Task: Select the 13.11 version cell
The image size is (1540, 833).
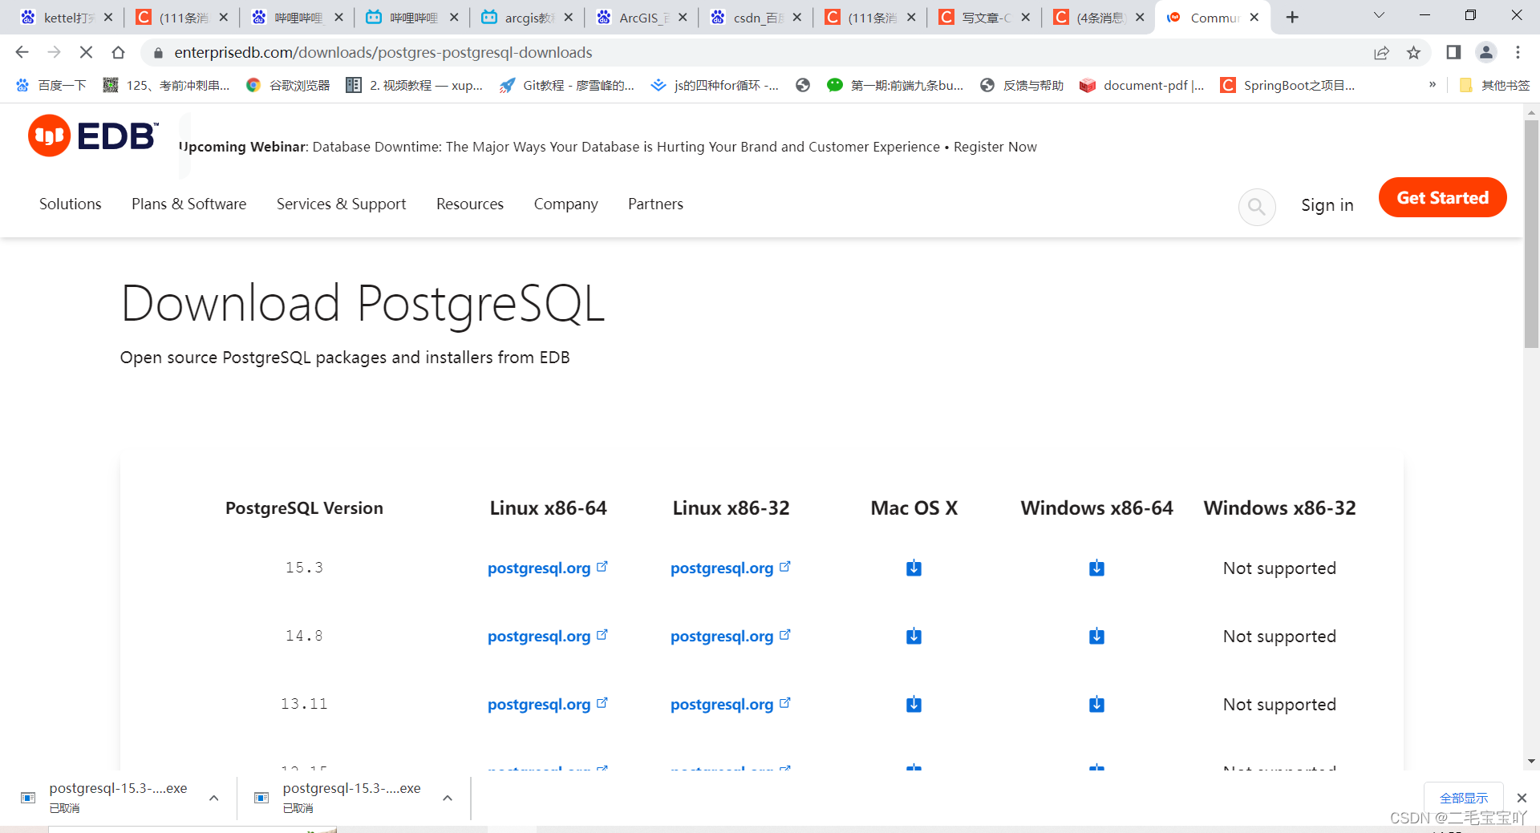Action: pyautogui.click(x=304, y=704)
